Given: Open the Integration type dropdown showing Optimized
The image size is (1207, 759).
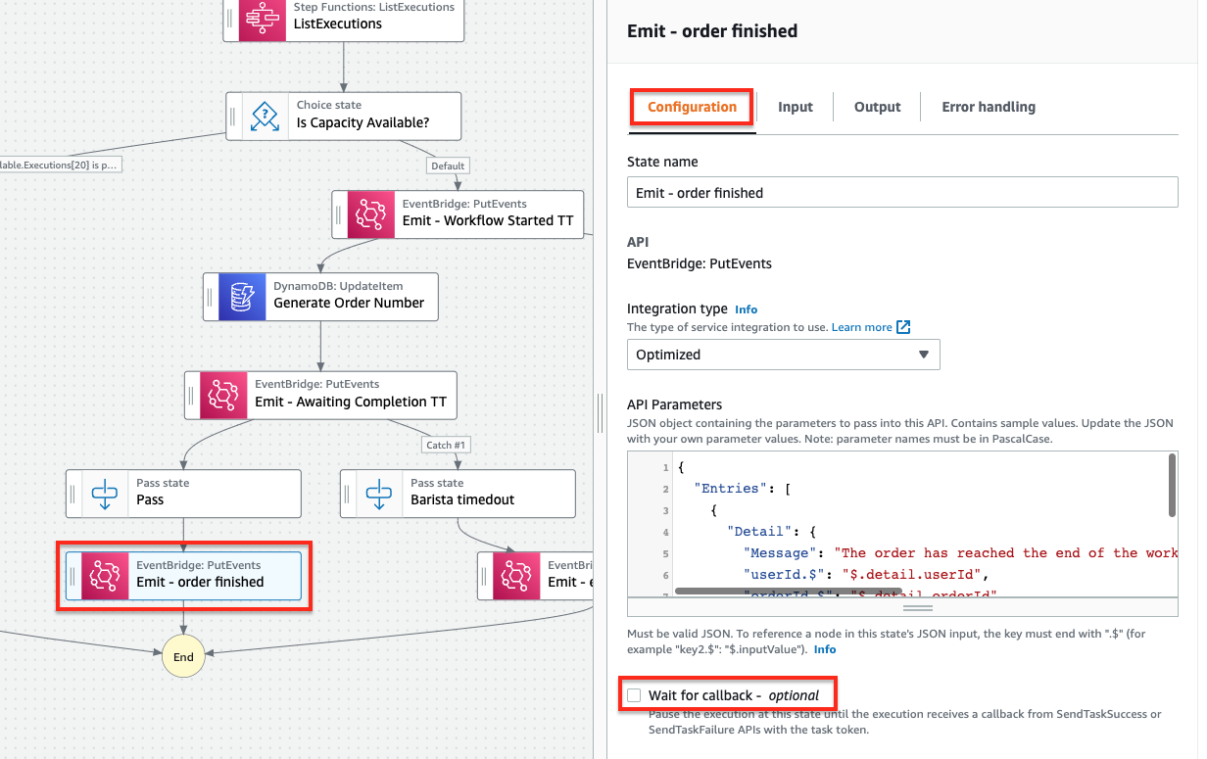Looking at the screenshot, I should click(x=783, y=355).
